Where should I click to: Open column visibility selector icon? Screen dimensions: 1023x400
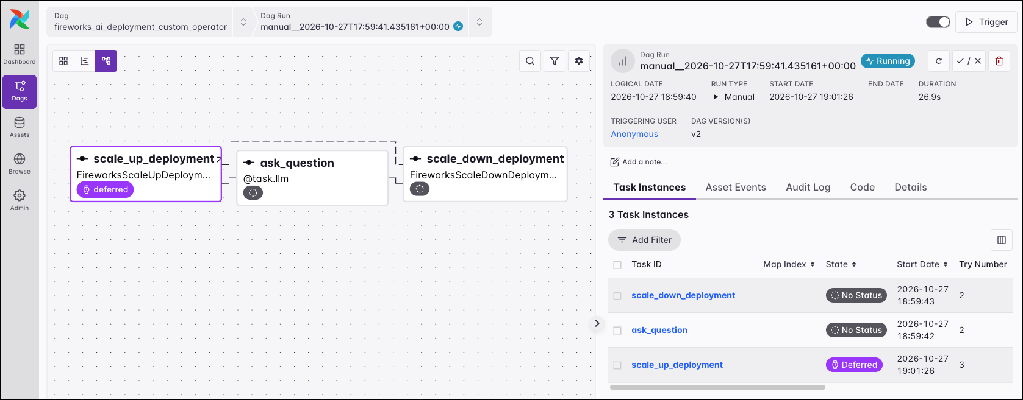pos(1002,240)
